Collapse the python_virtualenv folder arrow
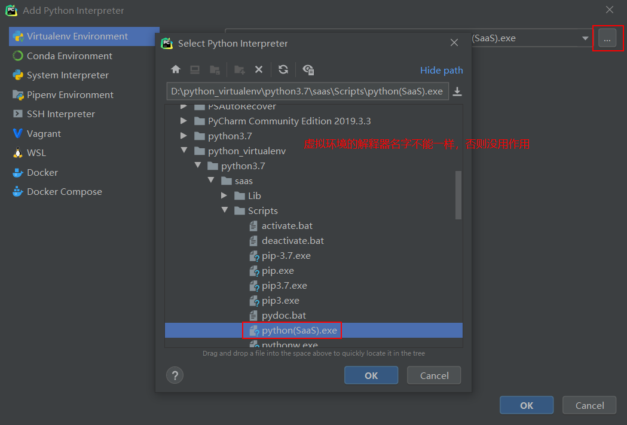The height and width of the screenshot is (425, 627). coord(184,150)
